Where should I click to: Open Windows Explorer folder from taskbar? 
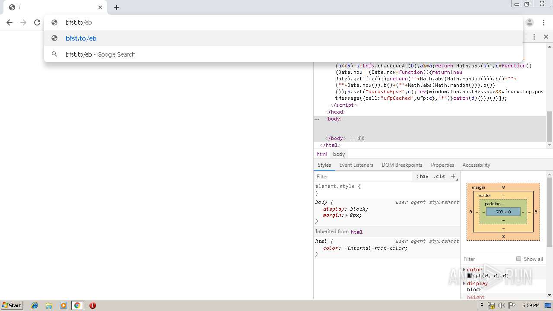pyautogui.click(x=49, y=305)
